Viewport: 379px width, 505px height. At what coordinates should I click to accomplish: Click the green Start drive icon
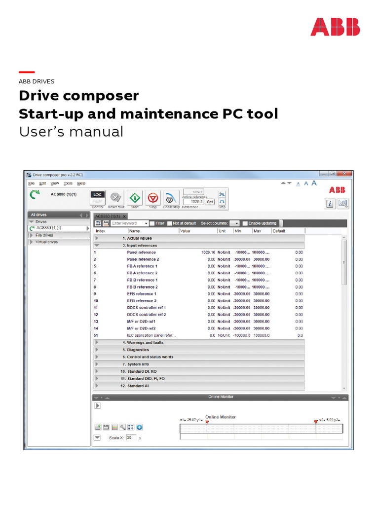pyautogui.click(x=135, y=197)
